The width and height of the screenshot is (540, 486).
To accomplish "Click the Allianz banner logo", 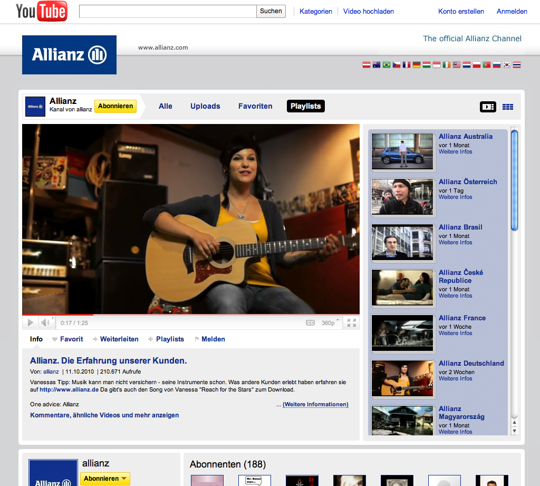I will pyautogui.click(x=69, y=55).
